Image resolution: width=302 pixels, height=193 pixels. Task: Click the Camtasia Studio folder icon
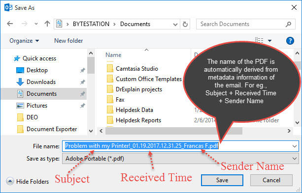(110, 69)
